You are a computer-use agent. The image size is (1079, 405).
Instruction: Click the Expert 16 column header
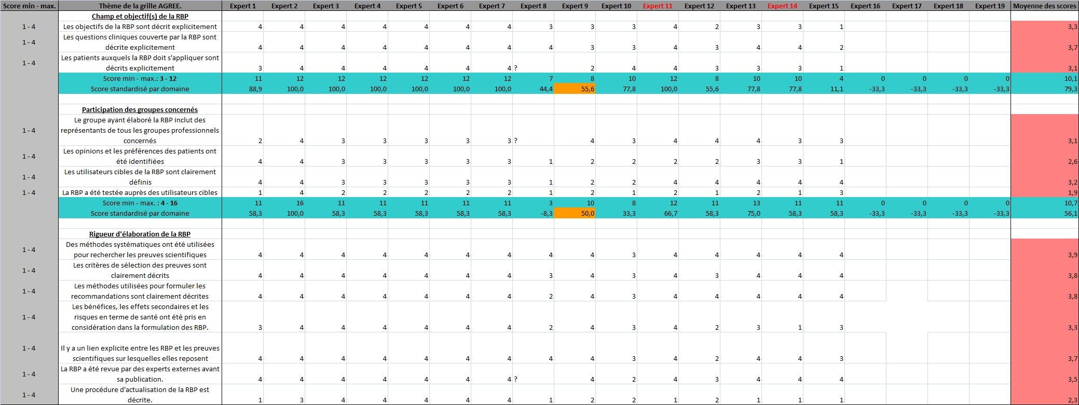pyautogui.click(x=865, y=6)
